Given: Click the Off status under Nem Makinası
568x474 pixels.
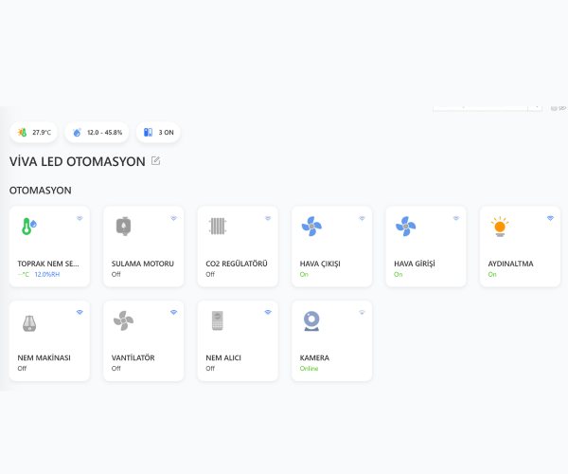Looking at the screenshot, I should pos(22,369).
